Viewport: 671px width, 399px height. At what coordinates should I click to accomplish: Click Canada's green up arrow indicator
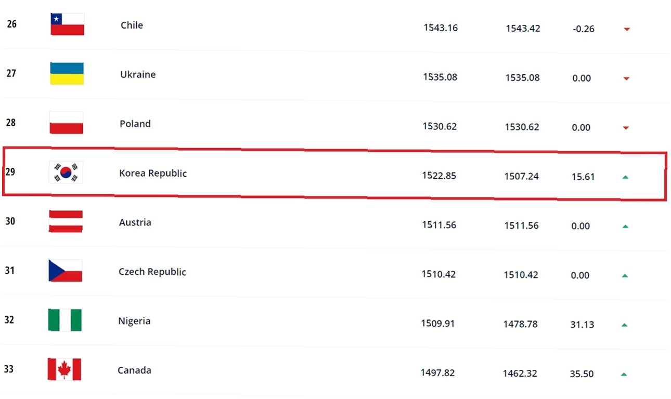[x=624, y=374]
